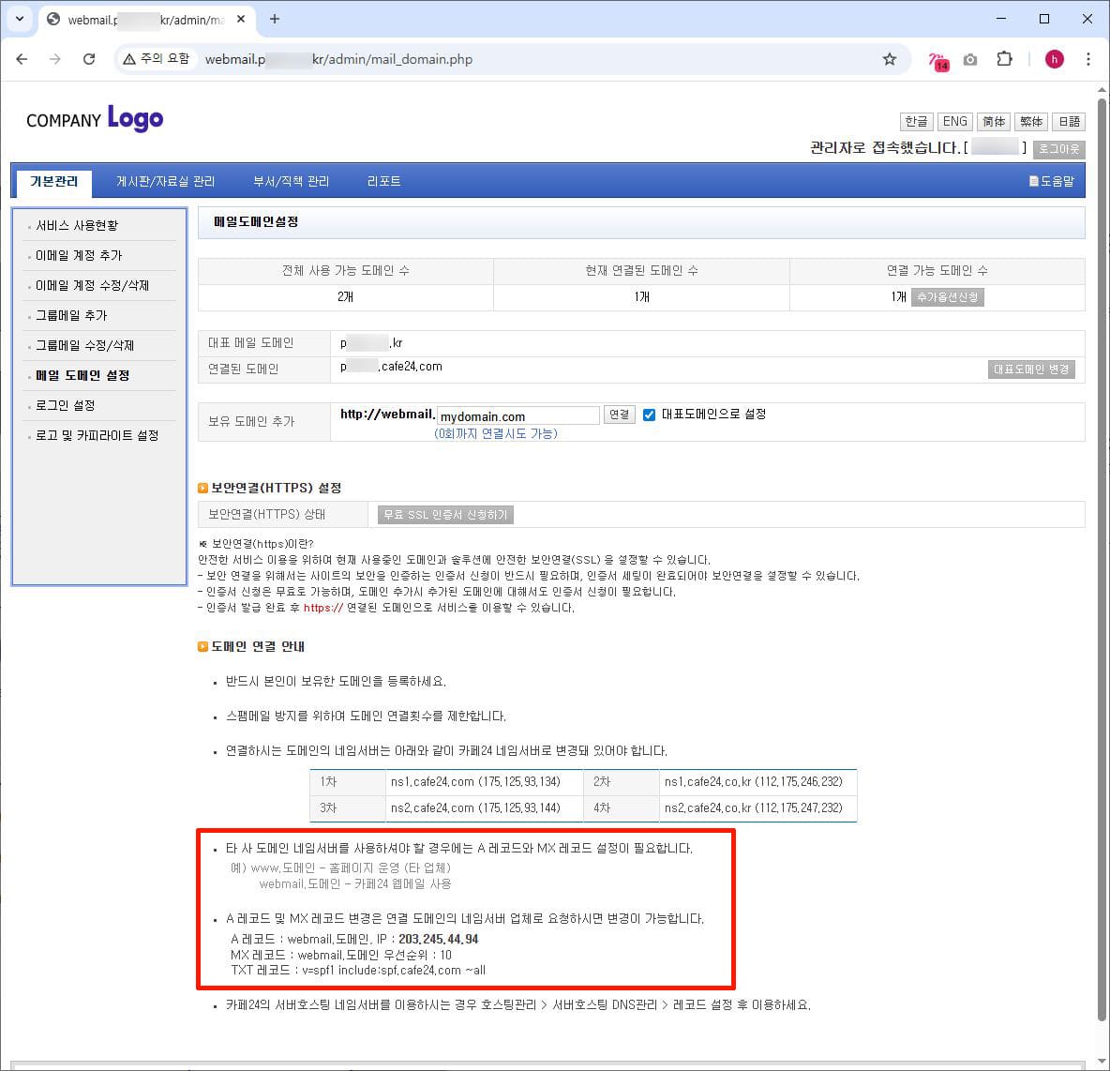Click ns2.cafe24.co.kr (112.175.247.232) cell

pyautogui.click(x=757, y=808)
